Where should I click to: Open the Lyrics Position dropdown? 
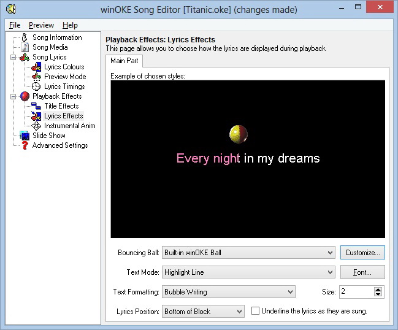point(203,312)
